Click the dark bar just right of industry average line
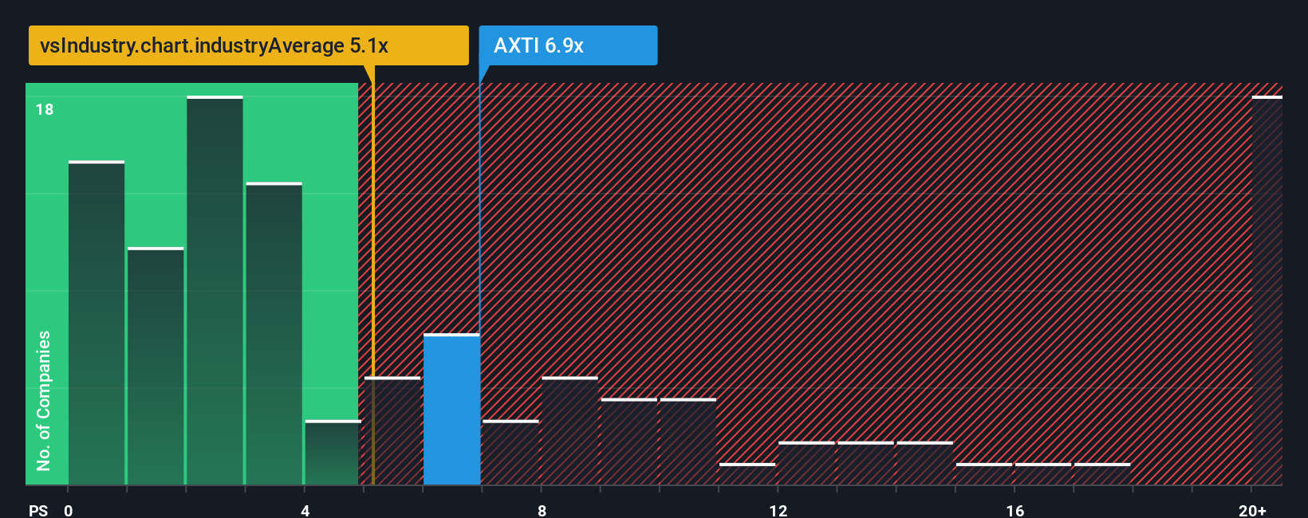Screen dimensions: 1308x518 (x=392, y=431)
